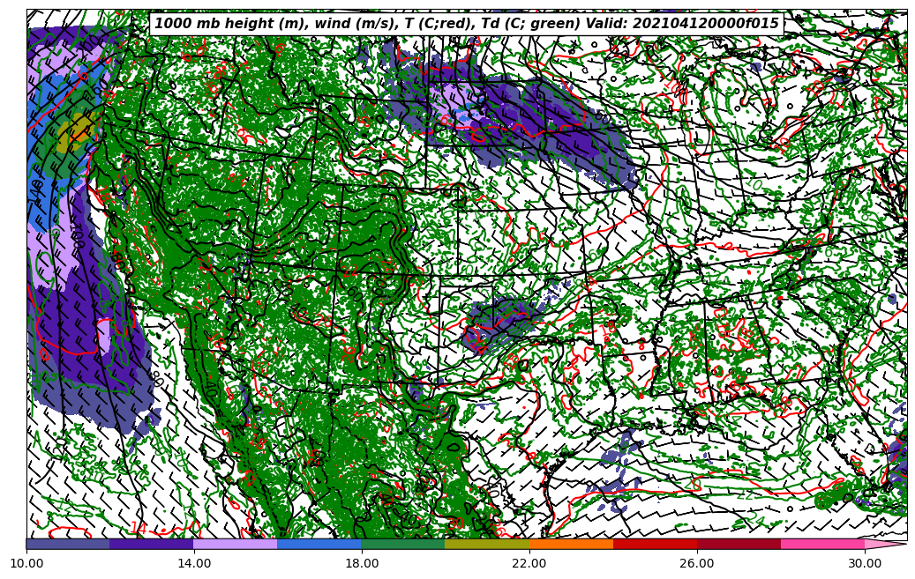915x579 pixels.
Task: Pick the bright red colorbar segment
Action: [655, 545]
